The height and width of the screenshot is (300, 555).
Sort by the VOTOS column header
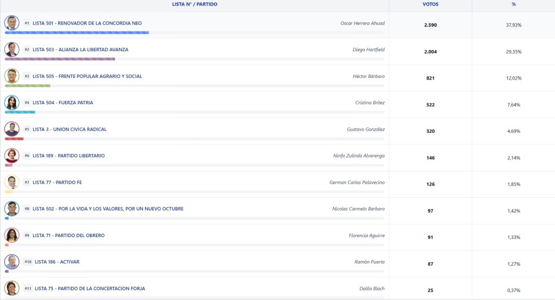(x=430, y=4)
